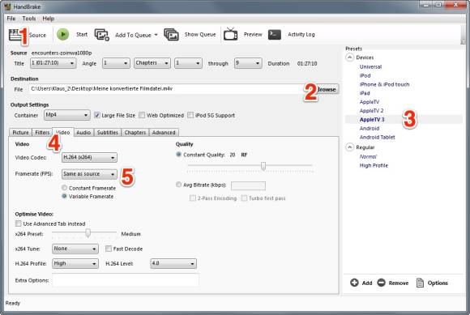Open the x264 Tune dropdown
This screenshot has height=315, width=470.
(x=75, y=249)
